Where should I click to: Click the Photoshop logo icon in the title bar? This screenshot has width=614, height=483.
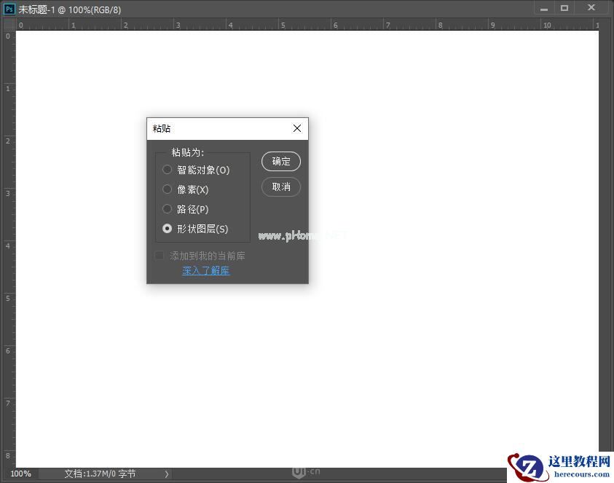click(8, 9)
